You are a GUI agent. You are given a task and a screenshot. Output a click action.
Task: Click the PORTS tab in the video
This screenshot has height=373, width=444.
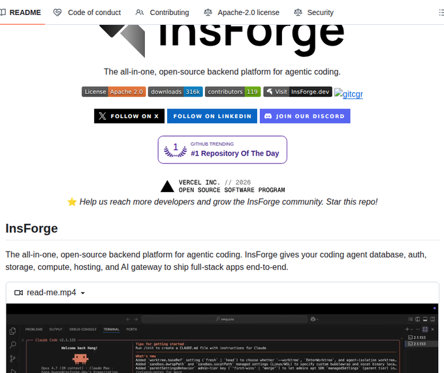tap(131, 329)
